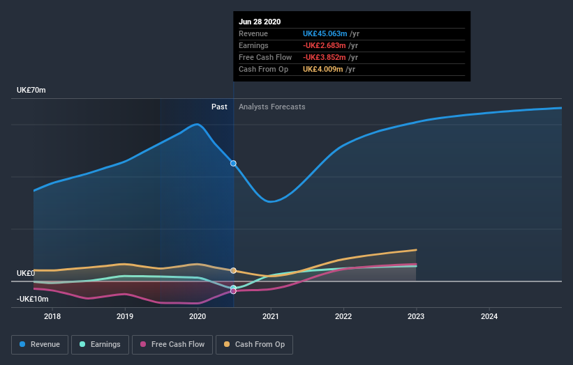Click the UK£70m y-axis label
Viewport: 573px width, 365px height.
pos(31,90)
